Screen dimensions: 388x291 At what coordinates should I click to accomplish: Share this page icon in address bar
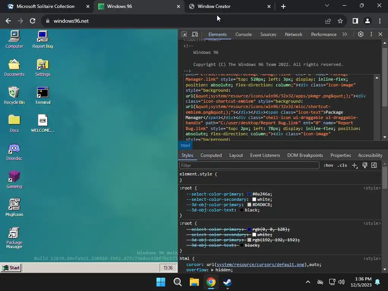coord(328,21)
